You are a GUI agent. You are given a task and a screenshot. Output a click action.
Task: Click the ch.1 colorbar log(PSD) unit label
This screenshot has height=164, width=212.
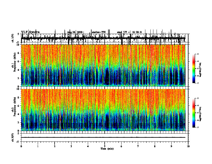coord(200,70)
